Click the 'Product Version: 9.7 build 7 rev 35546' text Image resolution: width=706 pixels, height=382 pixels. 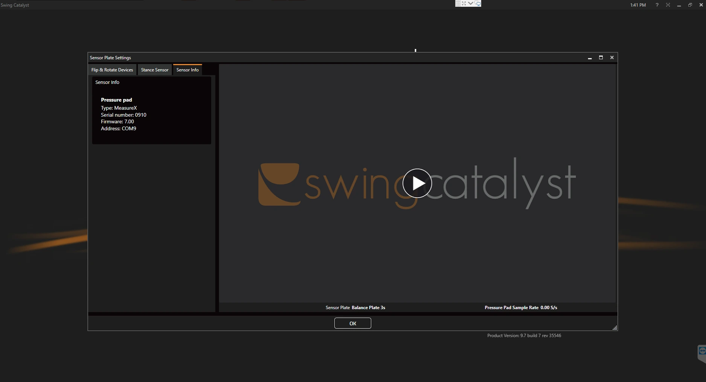524,336
